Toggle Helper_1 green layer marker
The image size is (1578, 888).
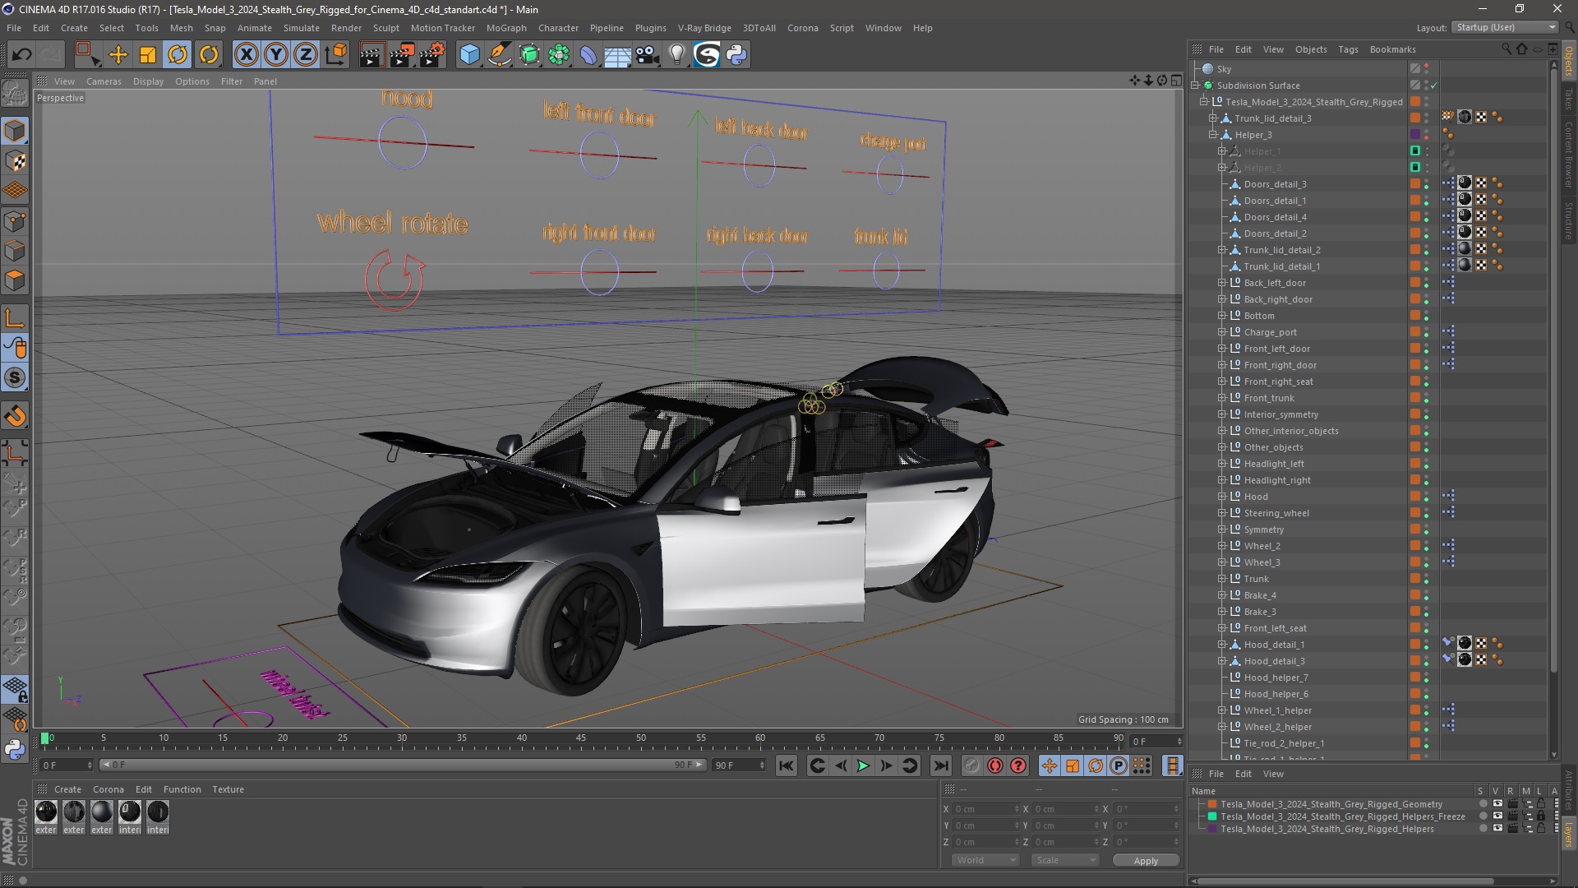point(1415,151)
